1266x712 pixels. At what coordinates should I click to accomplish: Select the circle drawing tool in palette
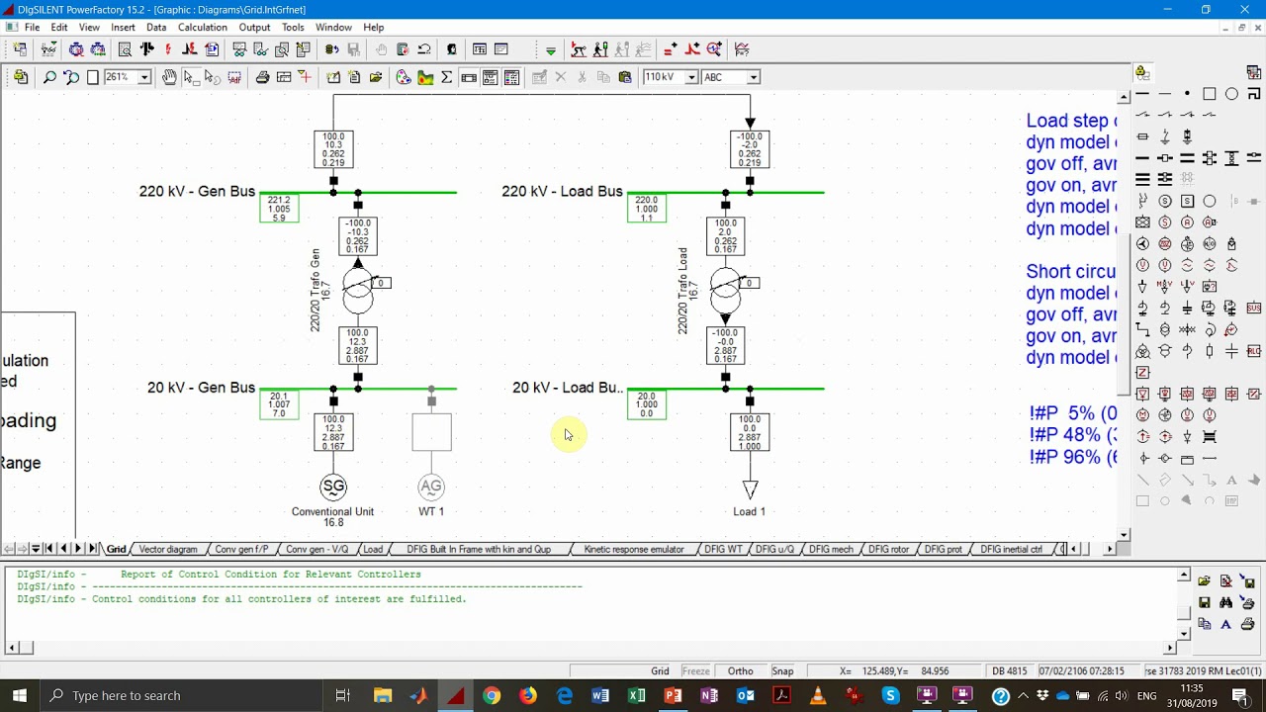(1231, 94)
